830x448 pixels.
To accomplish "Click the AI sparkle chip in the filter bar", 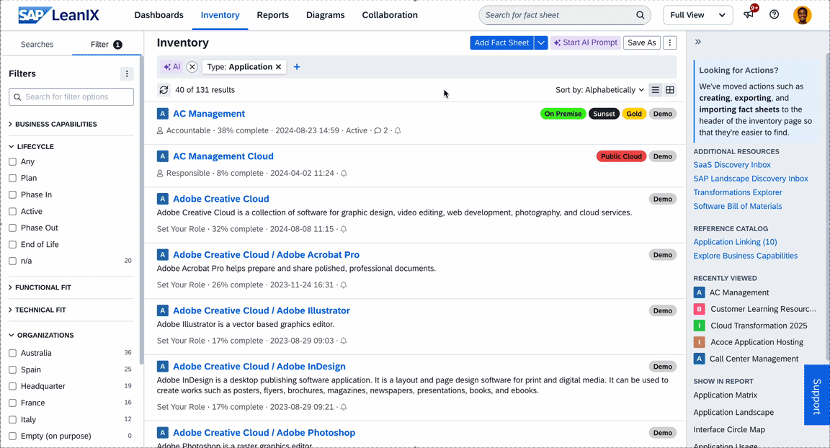I will [x=172, y=67].
